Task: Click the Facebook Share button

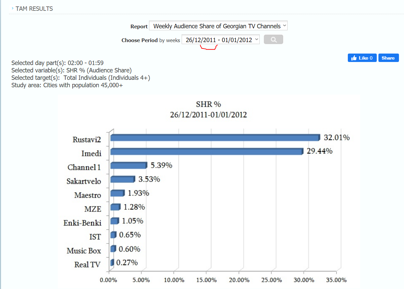Action: pyautogui.click(x=389, y=58)
